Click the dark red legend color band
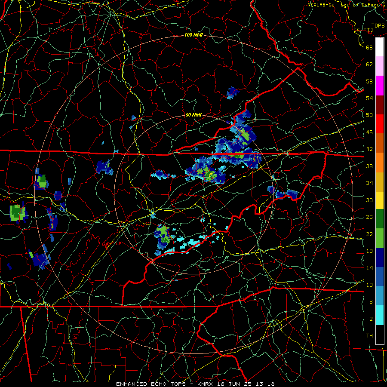 pyautogui.click(x=380, y=105)
